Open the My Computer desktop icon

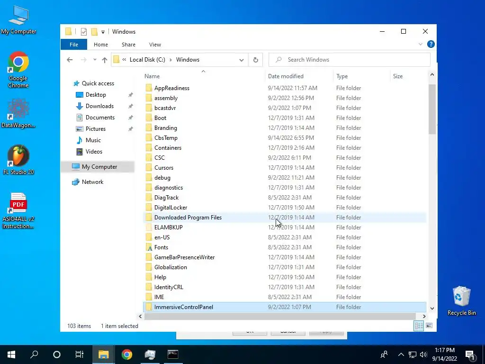[x=18, y=20]
